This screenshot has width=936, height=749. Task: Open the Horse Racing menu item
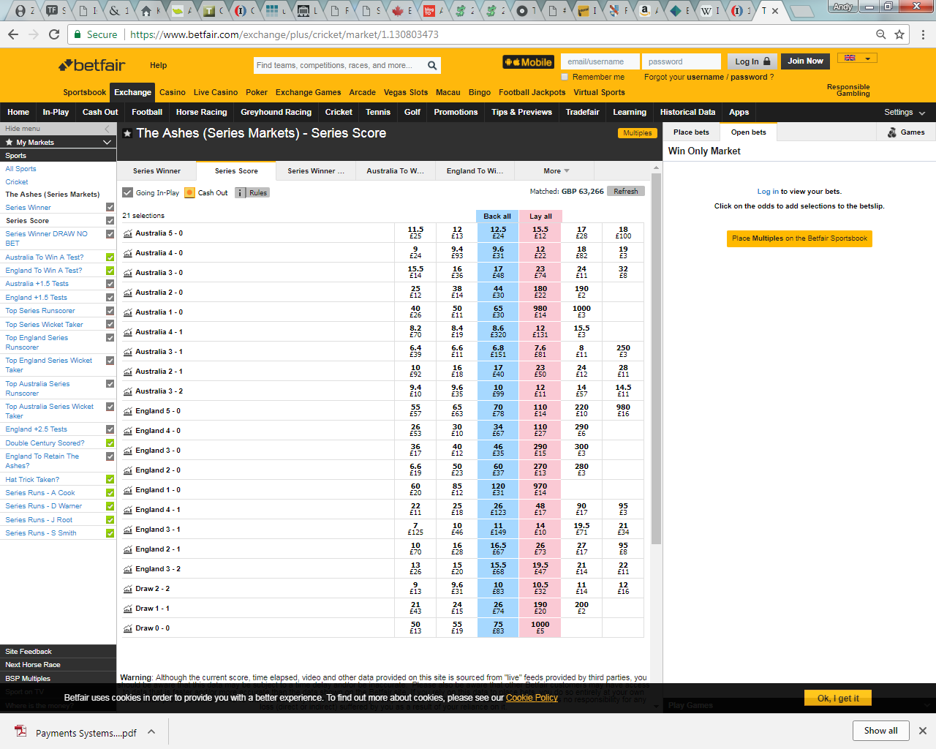tap(201, 113)
